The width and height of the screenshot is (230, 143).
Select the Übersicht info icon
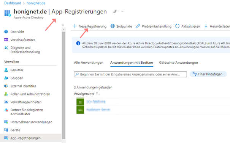tap(6, 31)
